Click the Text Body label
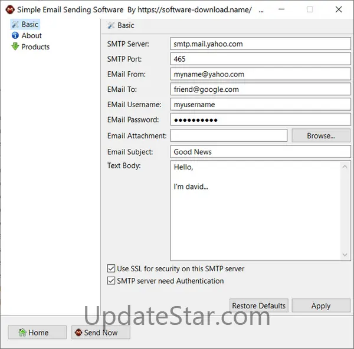The height and width of the screenshot is (349, 354). click(124, 165)
